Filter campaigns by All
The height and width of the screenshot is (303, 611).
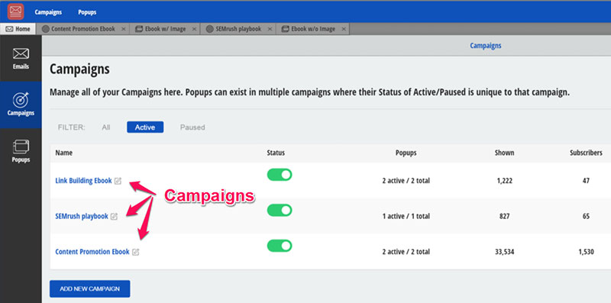[106, 127]
